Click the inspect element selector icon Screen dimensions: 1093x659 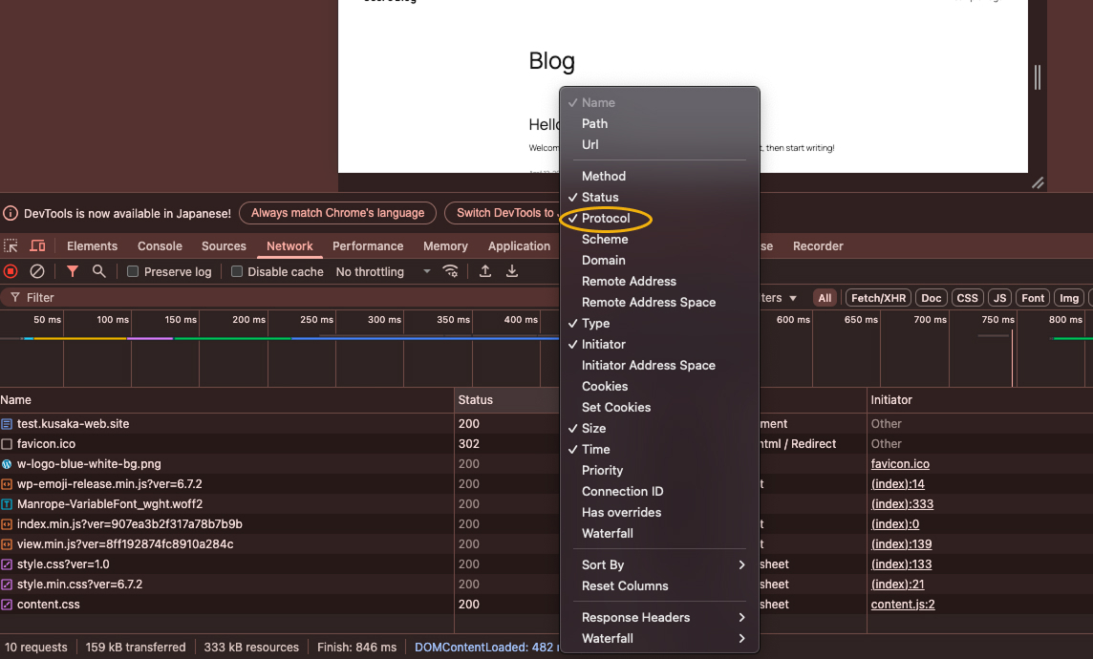(11, 245)
